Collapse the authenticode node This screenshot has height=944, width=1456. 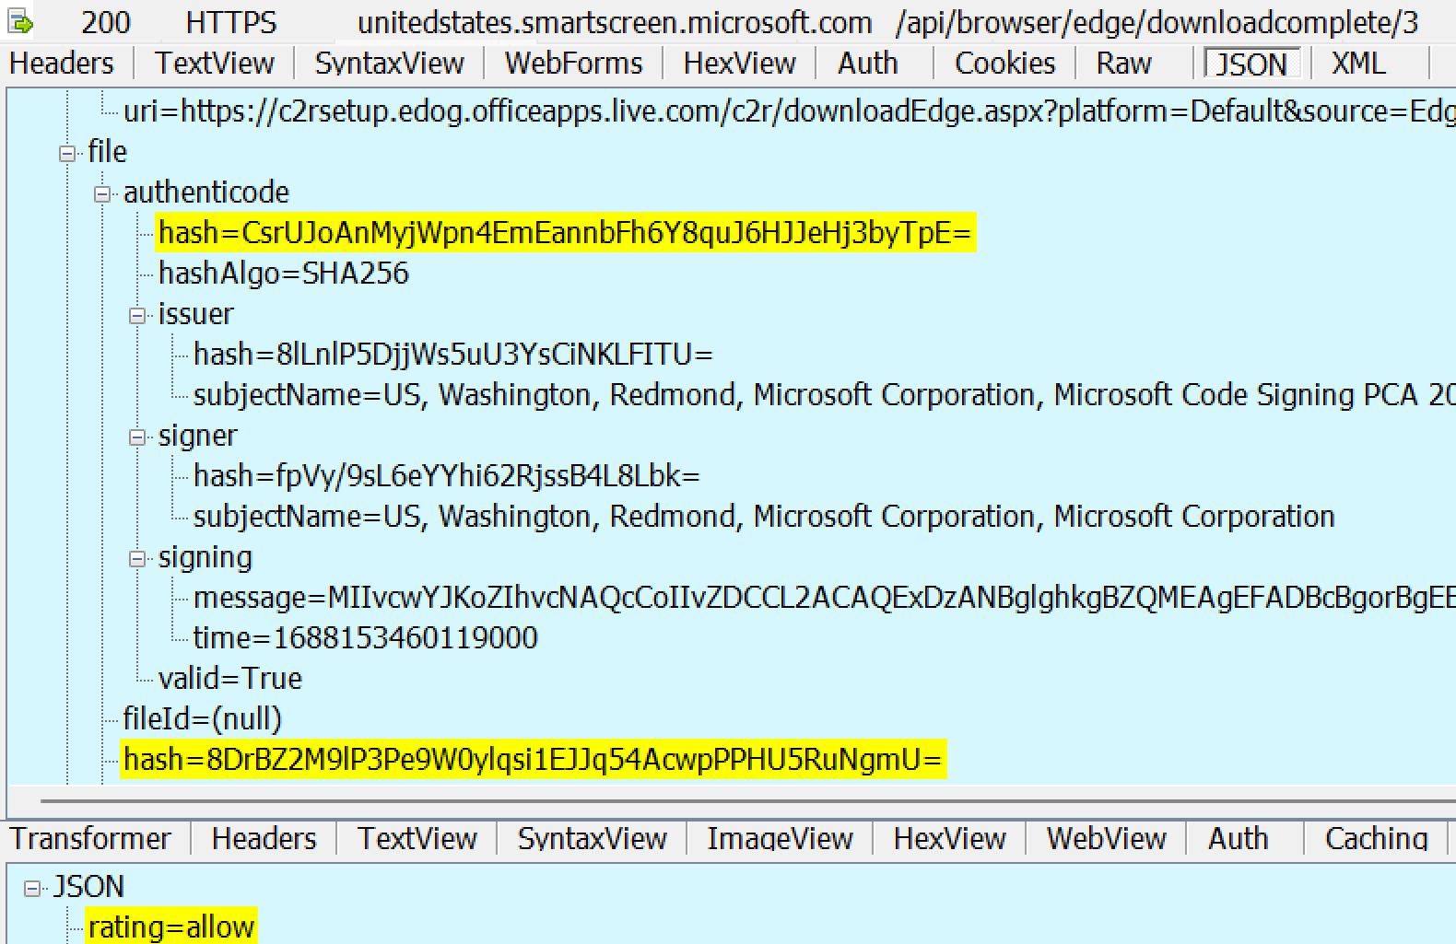pos(102,194)
